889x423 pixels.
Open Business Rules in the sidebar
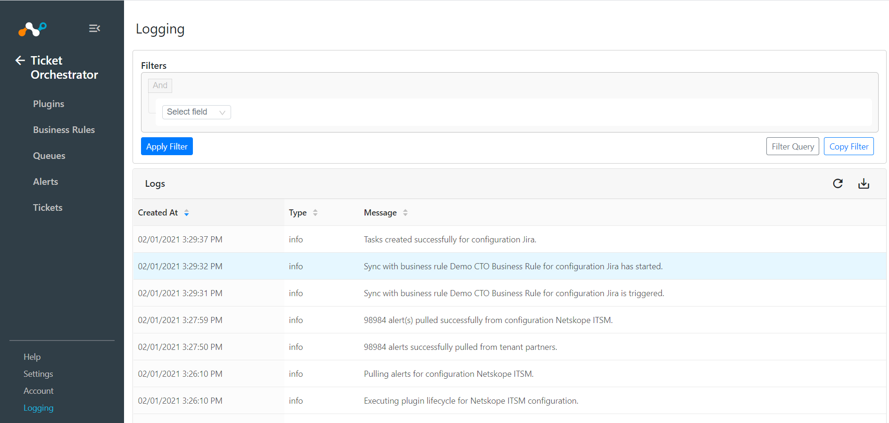[64, 130]
